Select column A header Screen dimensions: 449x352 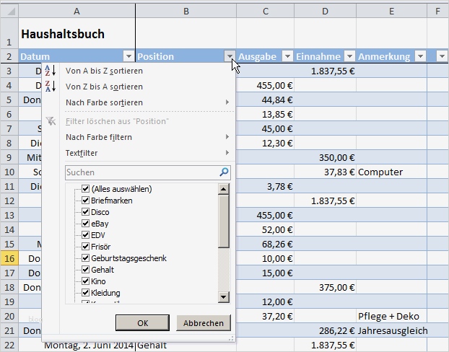(77, 11)
